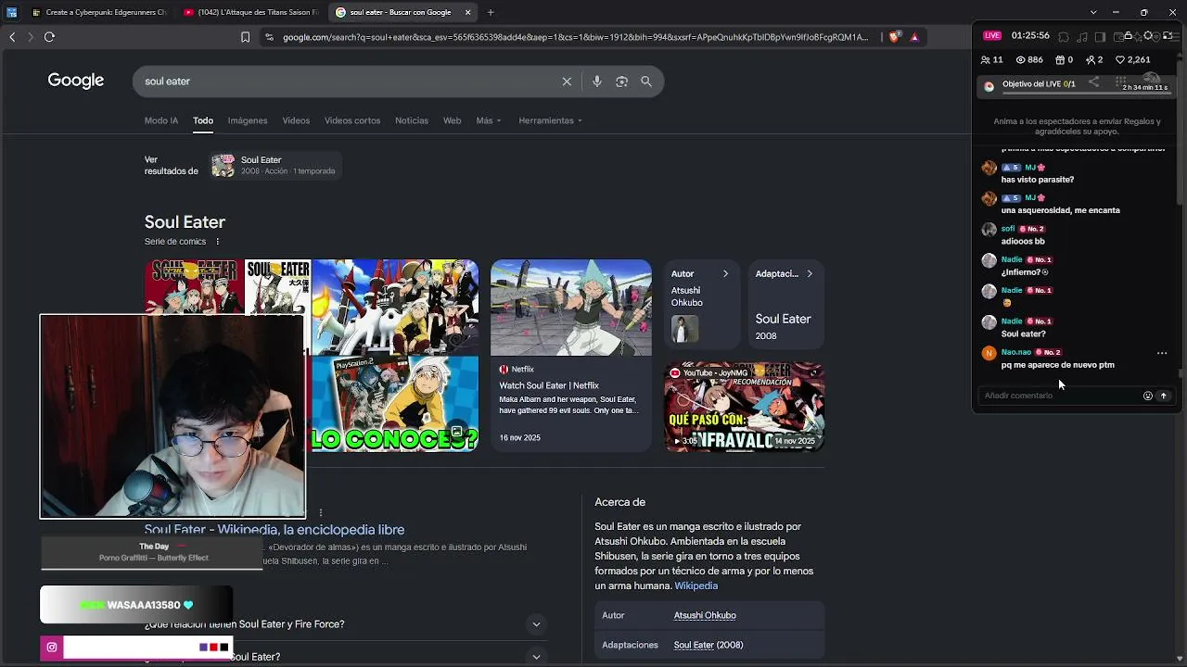Select the Web search tab
Viewport: 1187px width, 667px height.
(452, 120)
